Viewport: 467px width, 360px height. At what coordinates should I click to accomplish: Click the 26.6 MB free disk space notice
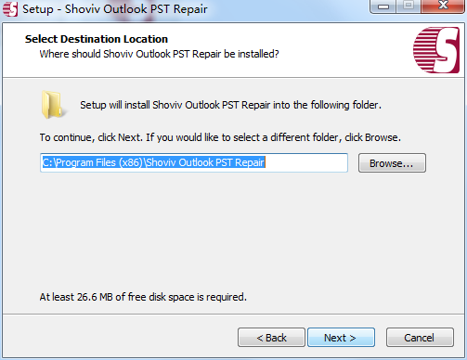pos(143,297)
